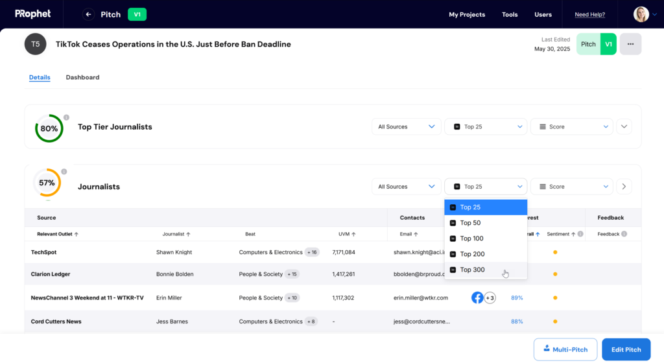The width and height of the screenshot is (664, 363).
Task: Switch to the Dashboard tab
Action: (x=82, y=77)
